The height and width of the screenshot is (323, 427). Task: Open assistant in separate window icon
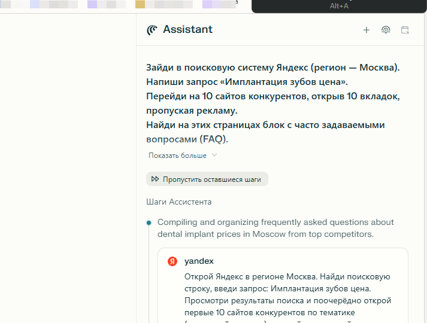[x=405, y=30]
